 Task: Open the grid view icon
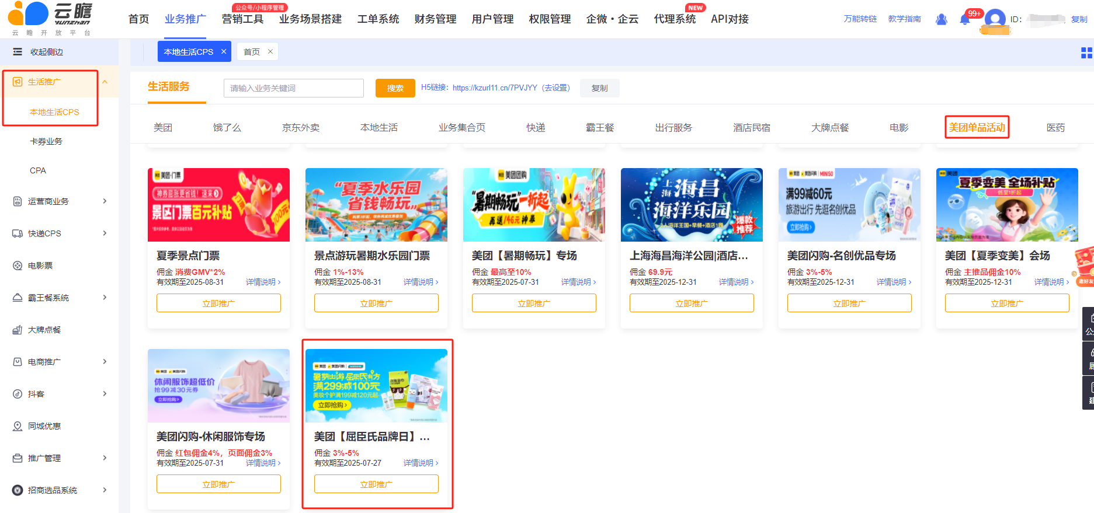[1086, 53]
